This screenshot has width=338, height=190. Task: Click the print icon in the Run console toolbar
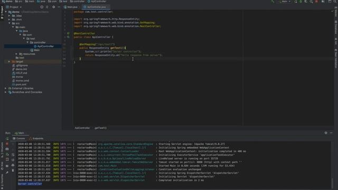click(x=13, y=165)
